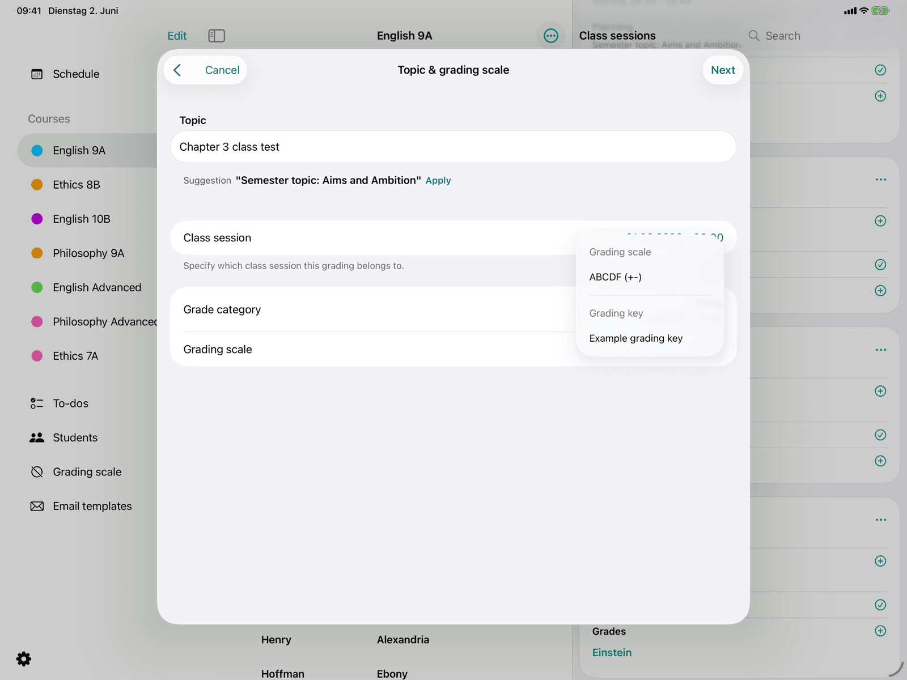Viewport: 907px width, 680px height.
Task: Apply the suggested semester topic
Action: click(x=438, y=180)
